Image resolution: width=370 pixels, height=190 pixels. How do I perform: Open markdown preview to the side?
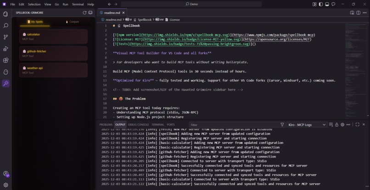pyautogui.click(x=352, y=13)
